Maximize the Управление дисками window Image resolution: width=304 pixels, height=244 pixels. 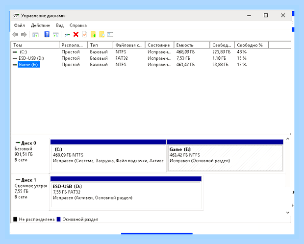[x=266, y=15]
